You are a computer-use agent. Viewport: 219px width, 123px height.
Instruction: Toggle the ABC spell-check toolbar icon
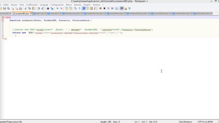pos(122,9)
